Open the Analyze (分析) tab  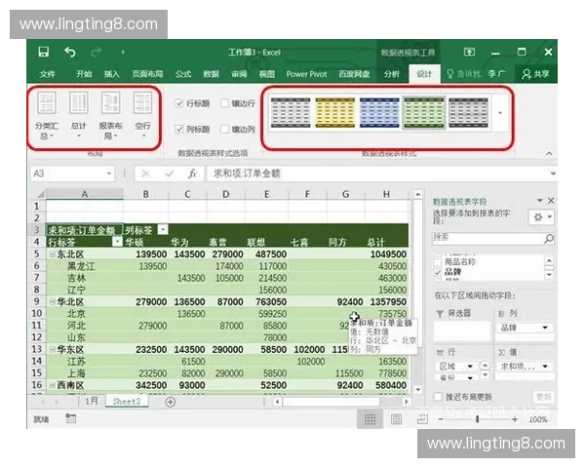(x=392, y=74)
